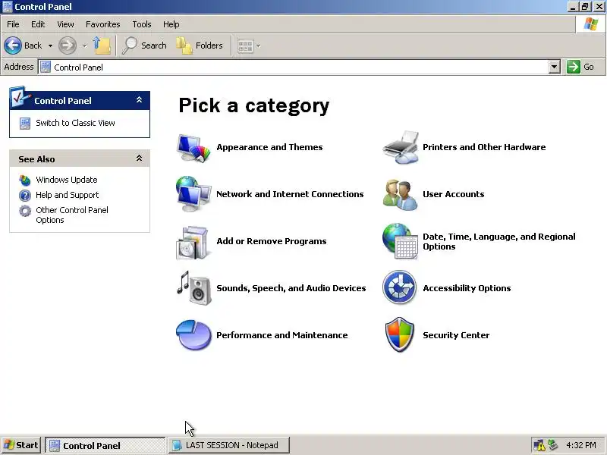Click Sounds, Speech, and Audio Devices link
This screenshot has width=607, height=455.
291,288
